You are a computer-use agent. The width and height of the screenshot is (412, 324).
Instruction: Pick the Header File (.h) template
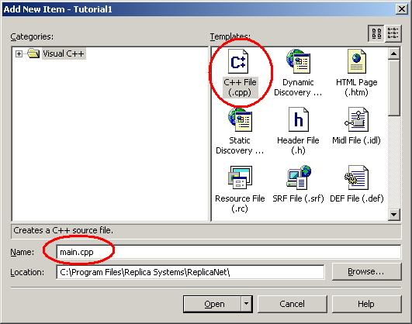[298, 131]
